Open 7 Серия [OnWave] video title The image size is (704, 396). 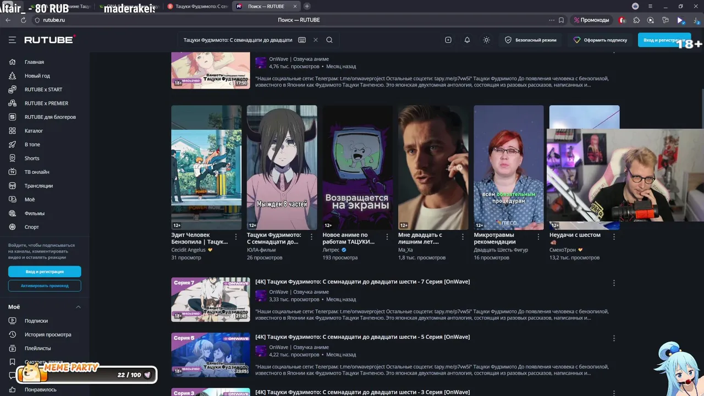pos(362,282)
